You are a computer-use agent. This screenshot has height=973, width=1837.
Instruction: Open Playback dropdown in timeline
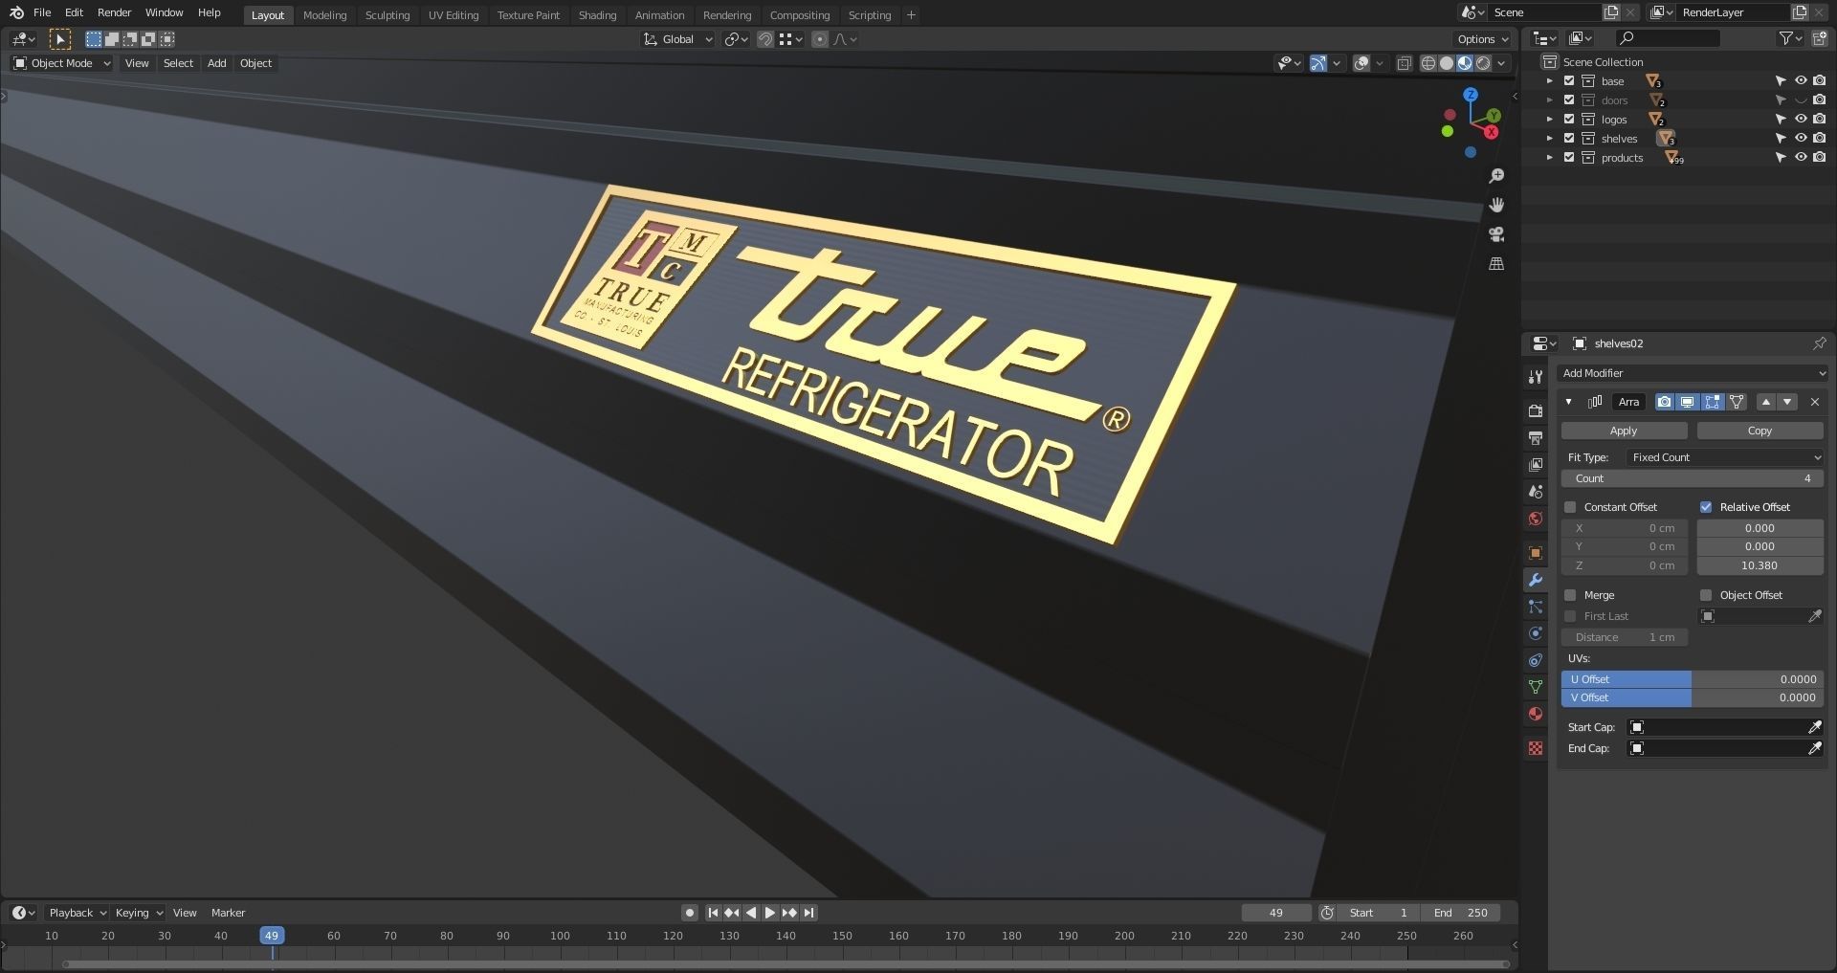[77, 913]
